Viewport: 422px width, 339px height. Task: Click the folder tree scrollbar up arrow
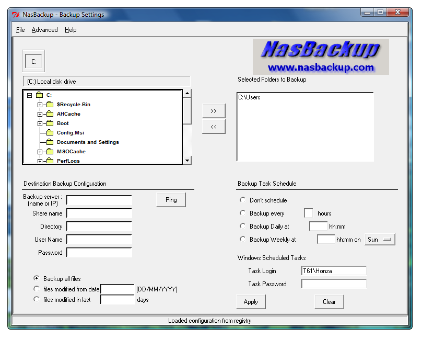(x=187, y=93)
